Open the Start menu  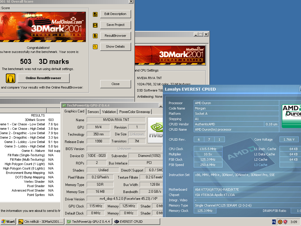[8, 222]
